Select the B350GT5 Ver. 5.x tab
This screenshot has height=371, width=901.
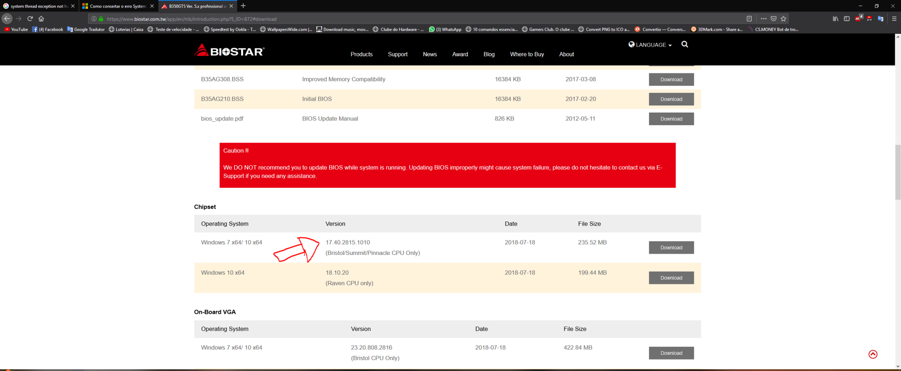click(197, 6)
